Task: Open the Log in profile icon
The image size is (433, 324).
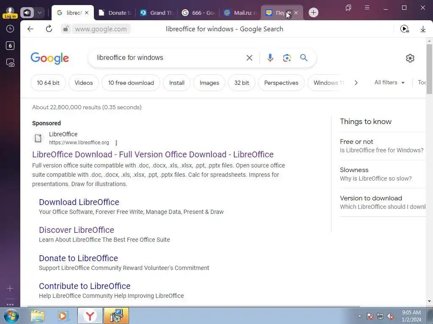Action: 10,13
